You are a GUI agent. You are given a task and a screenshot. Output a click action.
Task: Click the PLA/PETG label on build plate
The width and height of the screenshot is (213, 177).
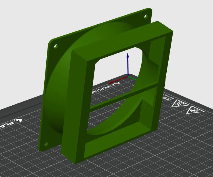[x=106, y=88]
